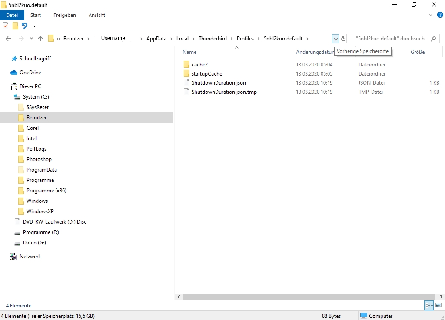
Task: Open the Datei menu
Action: coord(12,15)
